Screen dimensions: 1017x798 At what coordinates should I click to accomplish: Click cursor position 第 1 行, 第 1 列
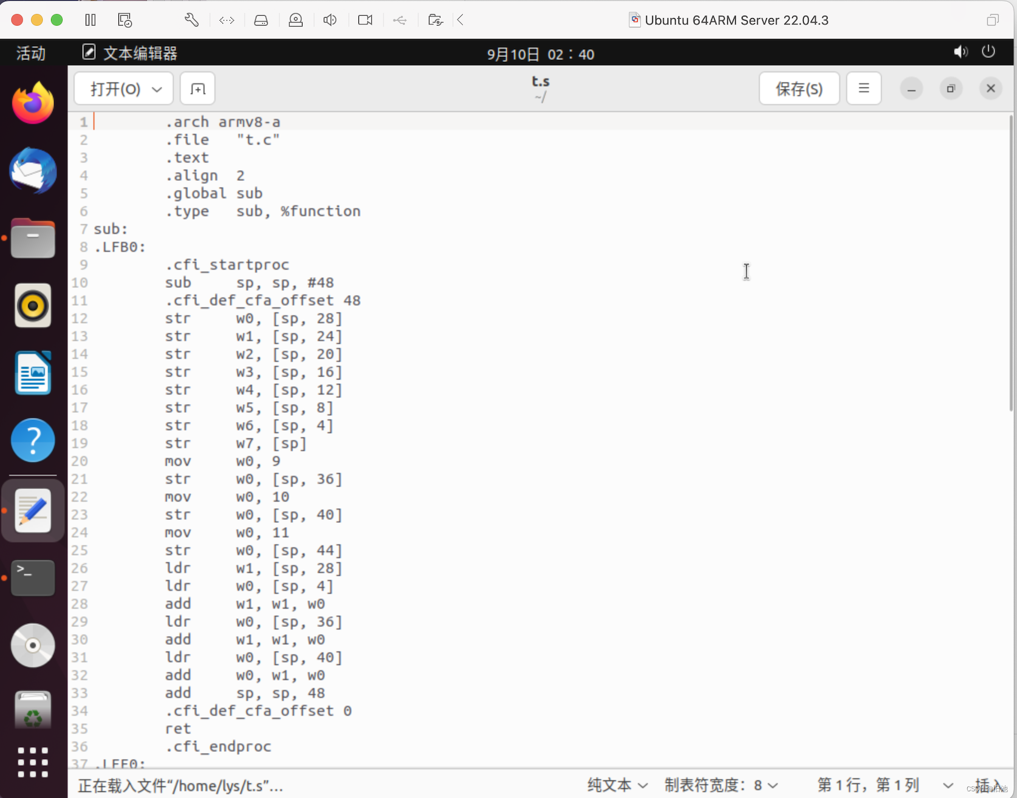point(868,785)
